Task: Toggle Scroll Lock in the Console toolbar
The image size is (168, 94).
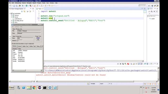Action: [134, 64]
